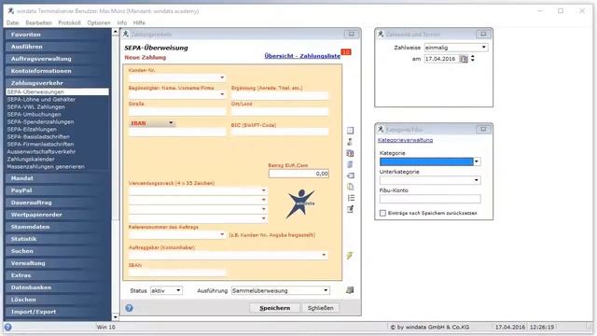The width and height of the screenshot is (597, 336).
Task: Click '© by windata GmbH & Co.KG' status text
Action: click(x=430, y=327)
